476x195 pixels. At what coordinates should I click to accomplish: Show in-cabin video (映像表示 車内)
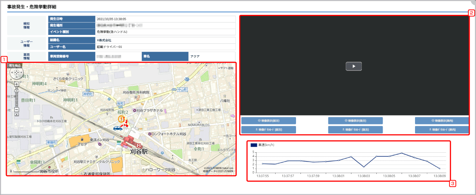(441, 121)
